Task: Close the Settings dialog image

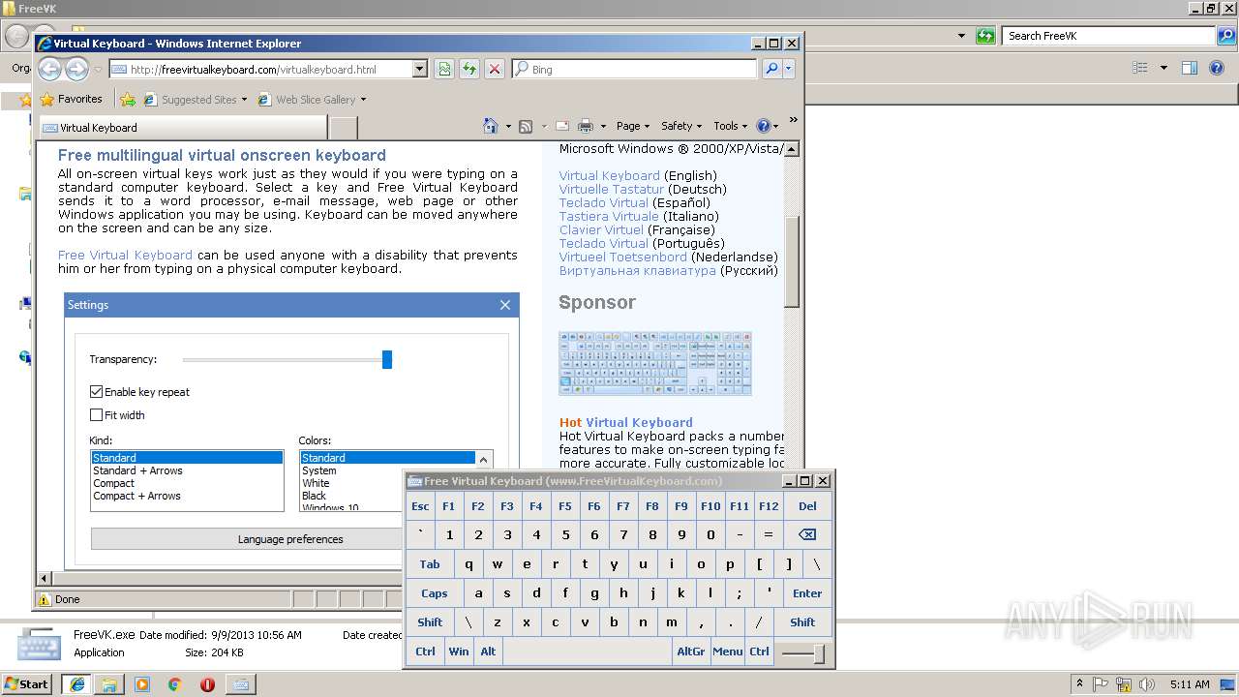Action: 505,305
